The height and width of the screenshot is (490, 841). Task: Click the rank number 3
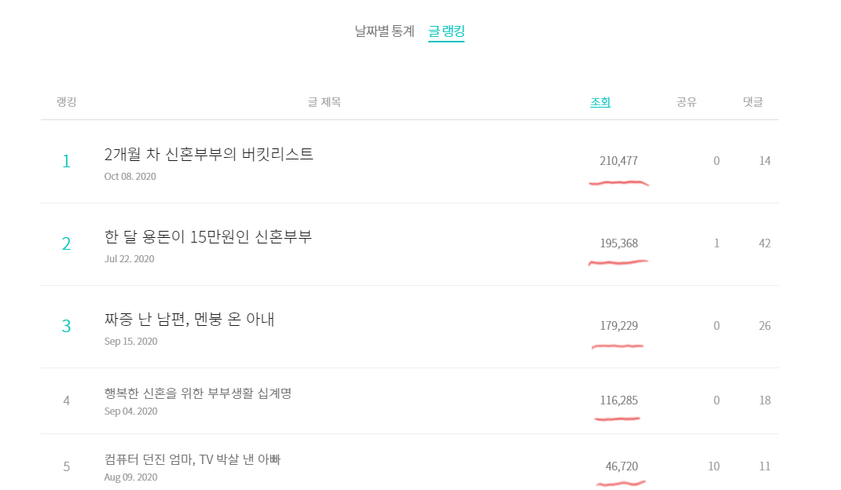click(66, 326)
